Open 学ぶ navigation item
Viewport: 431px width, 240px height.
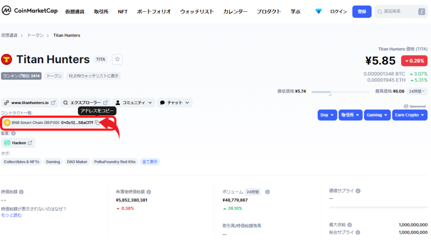coord(295,11)
